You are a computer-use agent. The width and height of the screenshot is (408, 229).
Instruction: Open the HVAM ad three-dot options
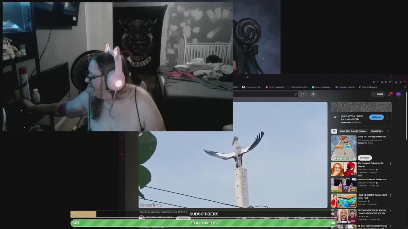click(388, 117)
